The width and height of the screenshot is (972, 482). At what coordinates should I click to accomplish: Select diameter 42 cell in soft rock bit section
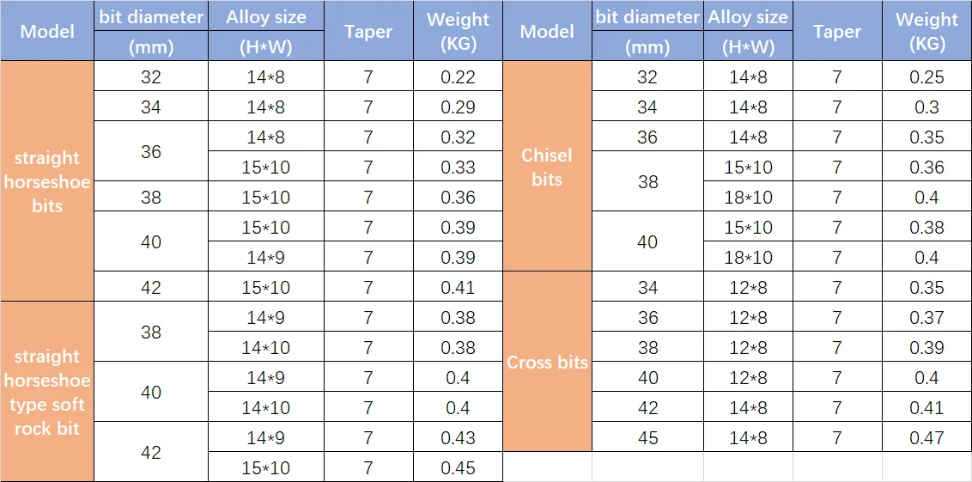[150, 452]
